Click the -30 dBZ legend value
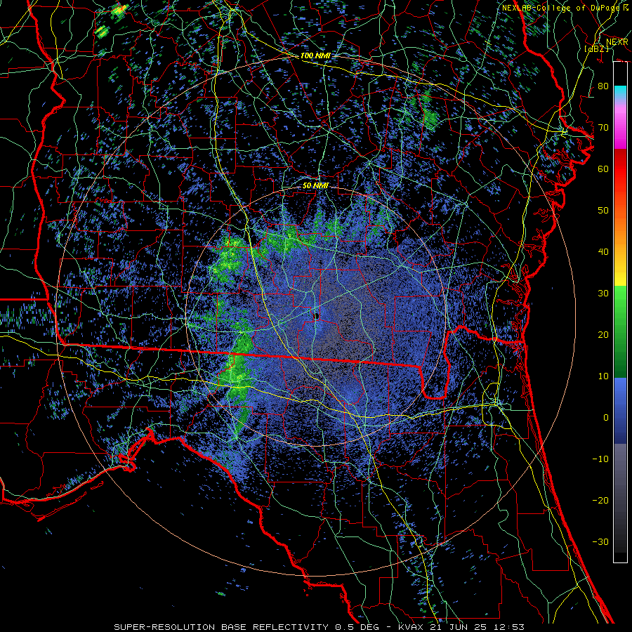The height and width of the screenshot is (632, 632). point(600,541)
